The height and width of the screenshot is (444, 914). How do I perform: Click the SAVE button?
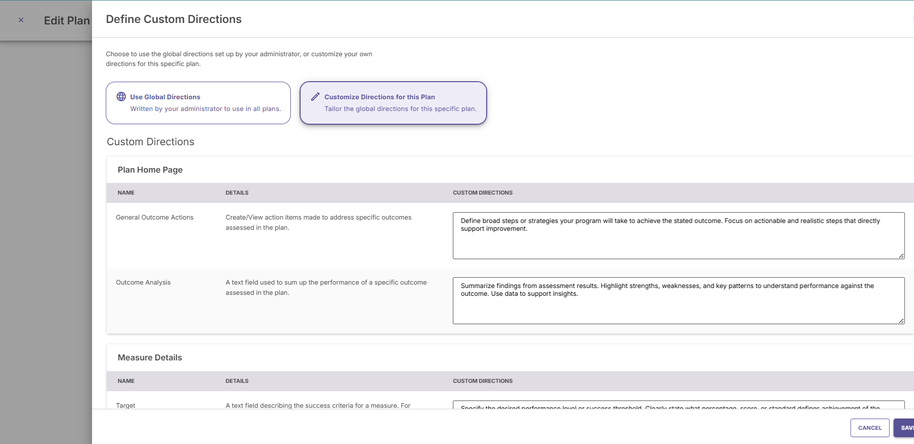coord(905,427)
